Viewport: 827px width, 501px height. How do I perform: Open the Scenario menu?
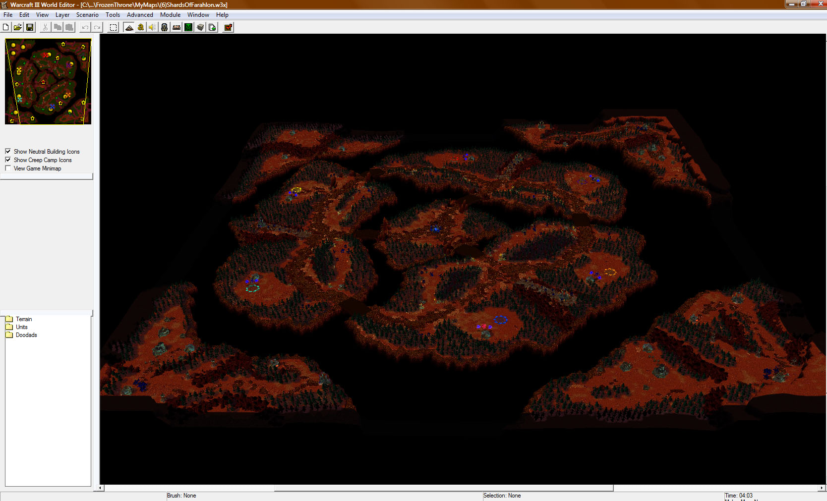87,15
